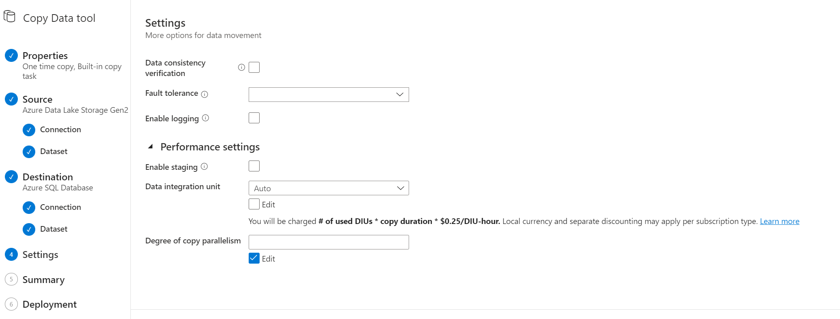Click the Degree of copy parallelism field
The height and width of the screenshot is (319, 840).
point(328,242)
